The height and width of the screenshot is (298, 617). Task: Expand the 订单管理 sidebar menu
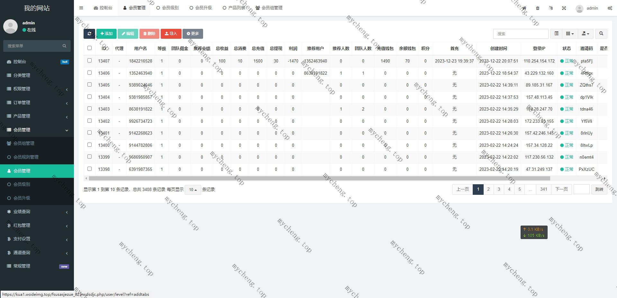click(37, 103)
